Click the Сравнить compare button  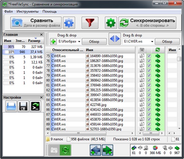pos(36,23)
